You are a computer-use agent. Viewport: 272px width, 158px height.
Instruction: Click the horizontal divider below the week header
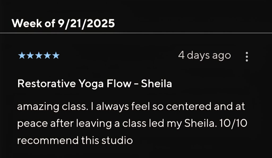click(x=136, y=33)
